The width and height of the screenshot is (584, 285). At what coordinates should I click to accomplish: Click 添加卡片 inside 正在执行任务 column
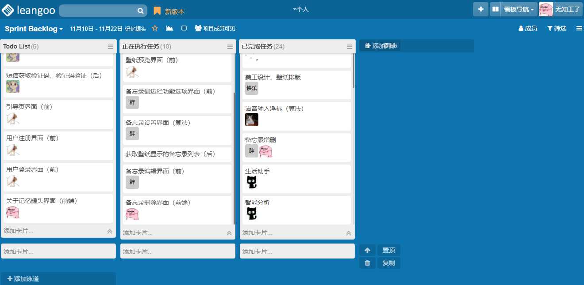[x=138, y=233]
